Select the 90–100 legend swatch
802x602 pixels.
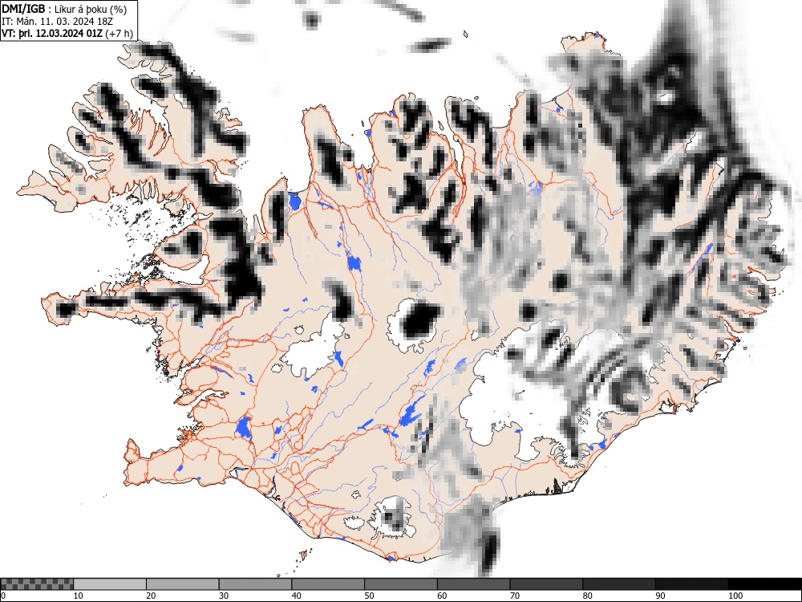(x=691, y=584)
